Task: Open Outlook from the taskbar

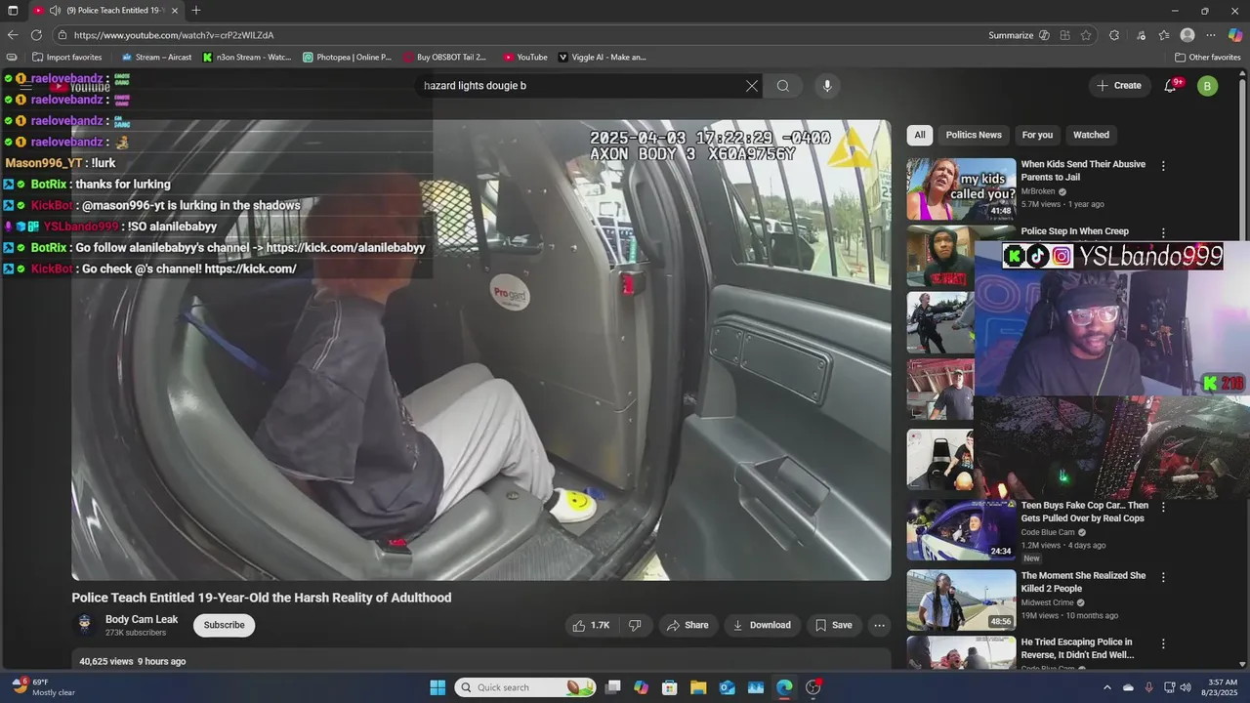Action: coord(728,687)
